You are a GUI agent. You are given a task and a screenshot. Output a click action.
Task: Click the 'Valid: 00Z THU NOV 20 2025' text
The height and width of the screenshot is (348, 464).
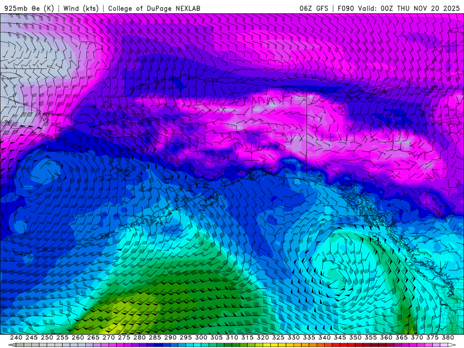click(409, 8)
